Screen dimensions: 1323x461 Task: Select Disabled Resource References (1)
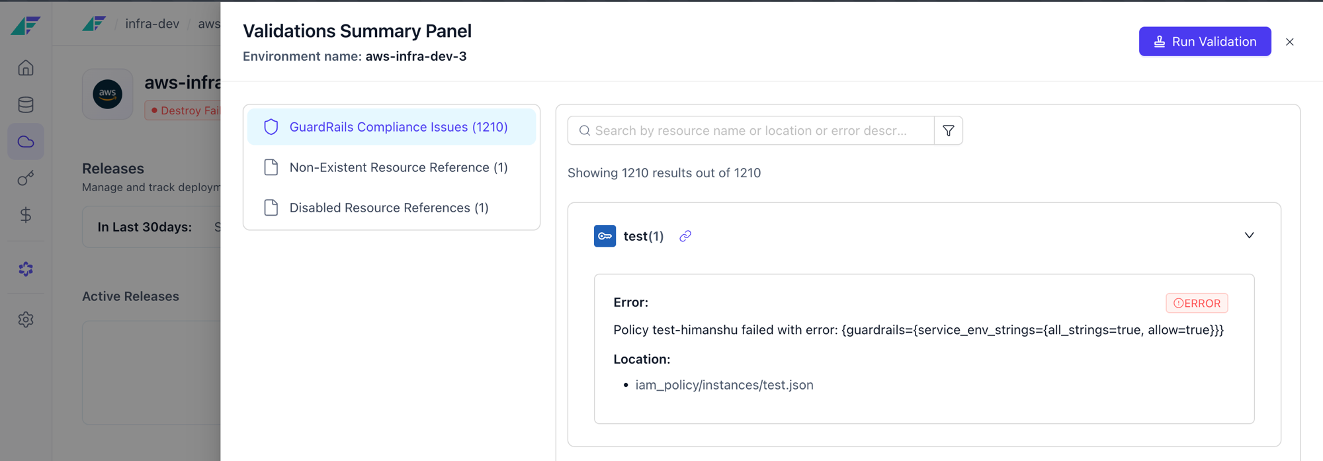pos(391,208)
